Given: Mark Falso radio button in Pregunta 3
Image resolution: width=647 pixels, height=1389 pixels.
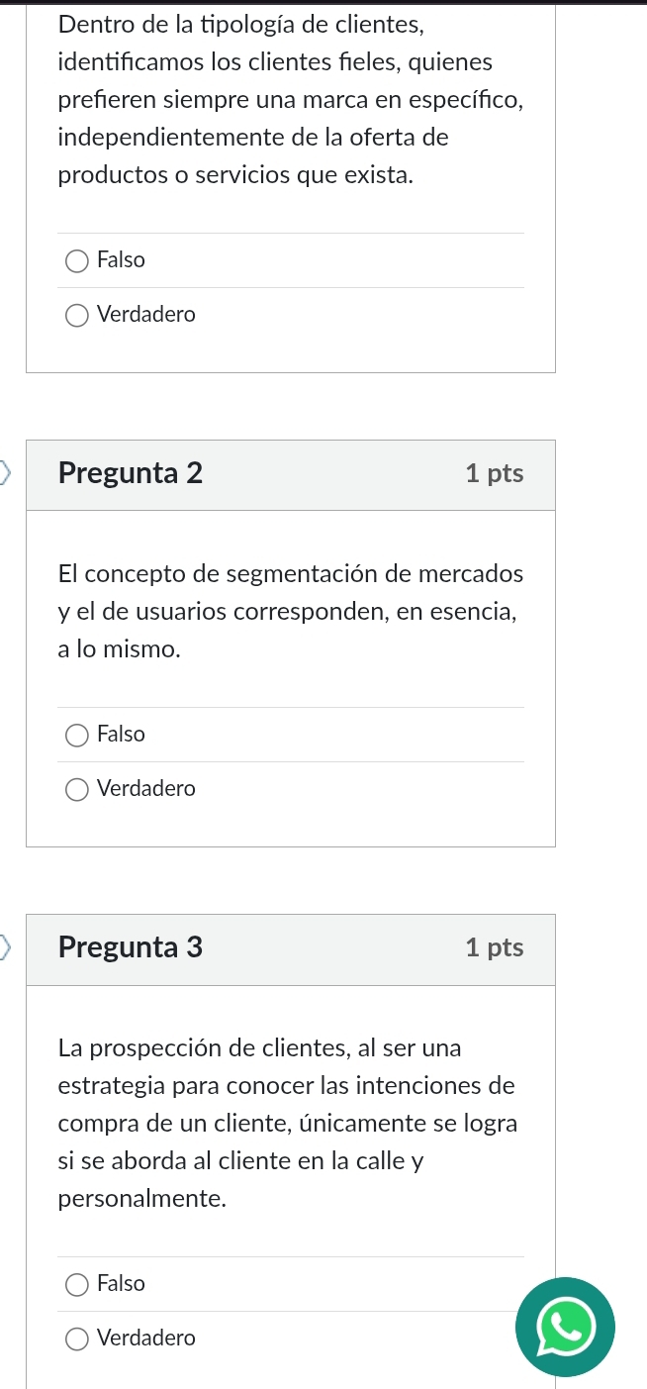Looking at the screenshot, I should tap(76, 1285).
